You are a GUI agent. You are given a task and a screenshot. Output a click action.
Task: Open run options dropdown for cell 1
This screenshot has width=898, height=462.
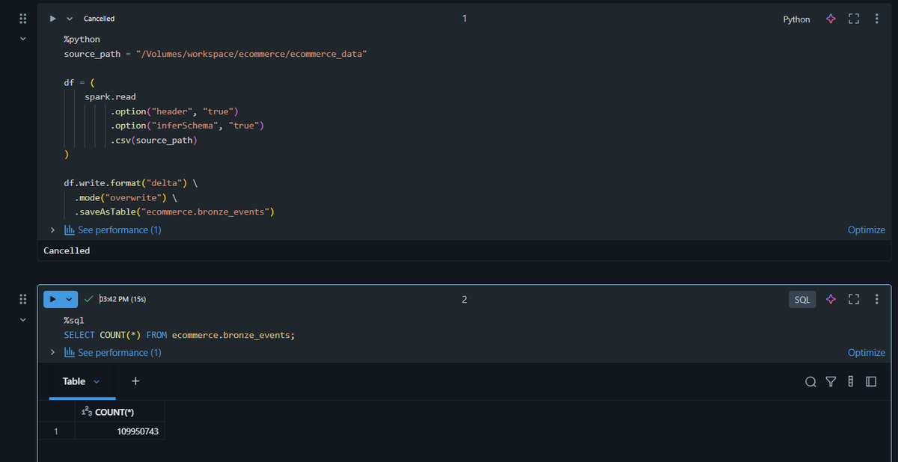click(x=70, y=19)
